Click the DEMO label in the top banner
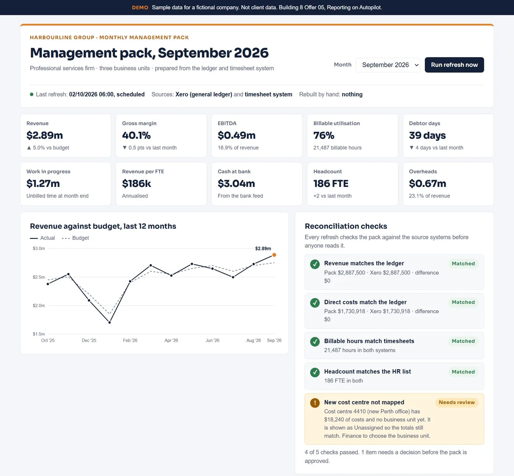The height and width of the screenshot is (476, 514). [x=140, y=7]
